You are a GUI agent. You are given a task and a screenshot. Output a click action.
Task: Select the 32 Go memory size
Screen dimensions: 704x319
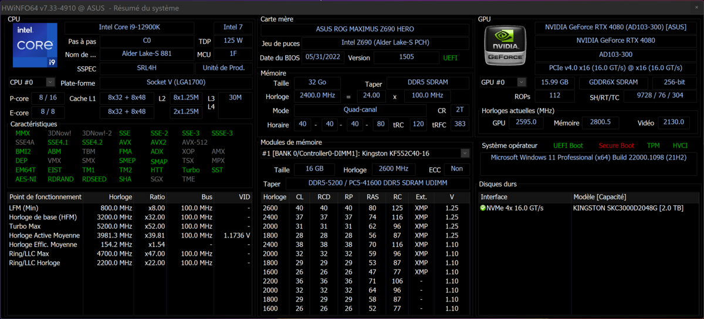[317, 83]
